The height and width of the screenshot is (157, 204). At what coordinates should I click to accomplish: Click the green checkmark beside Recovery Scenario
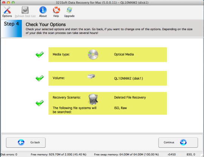click(x=40, y=103)
